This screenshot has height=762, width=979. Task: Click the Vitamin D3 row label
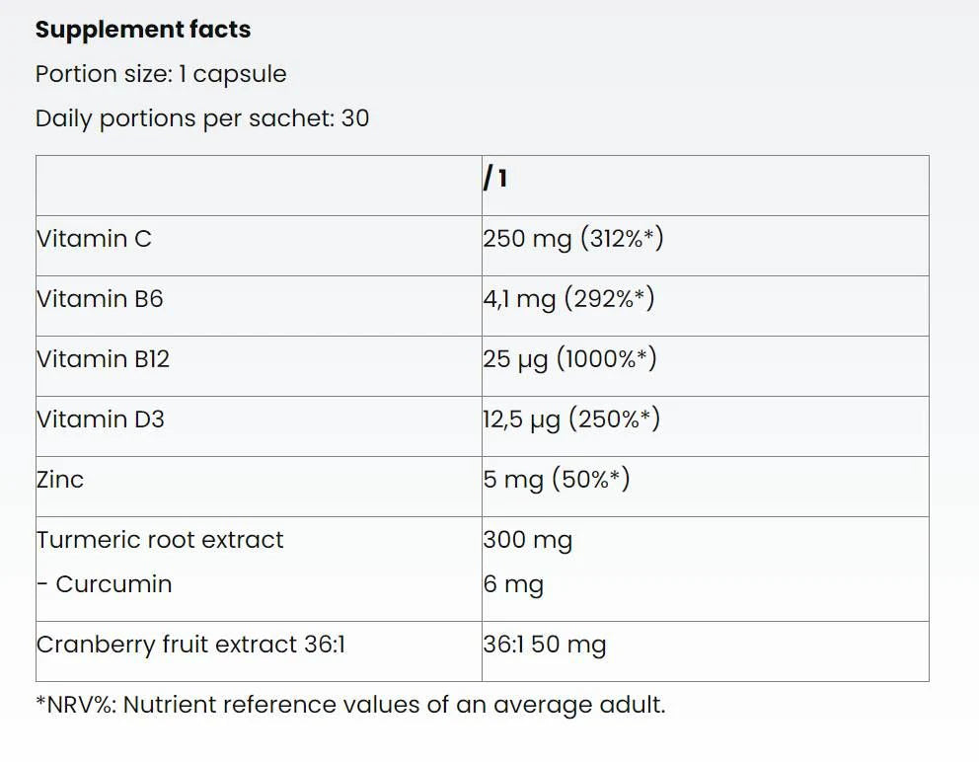click(101, 419)
